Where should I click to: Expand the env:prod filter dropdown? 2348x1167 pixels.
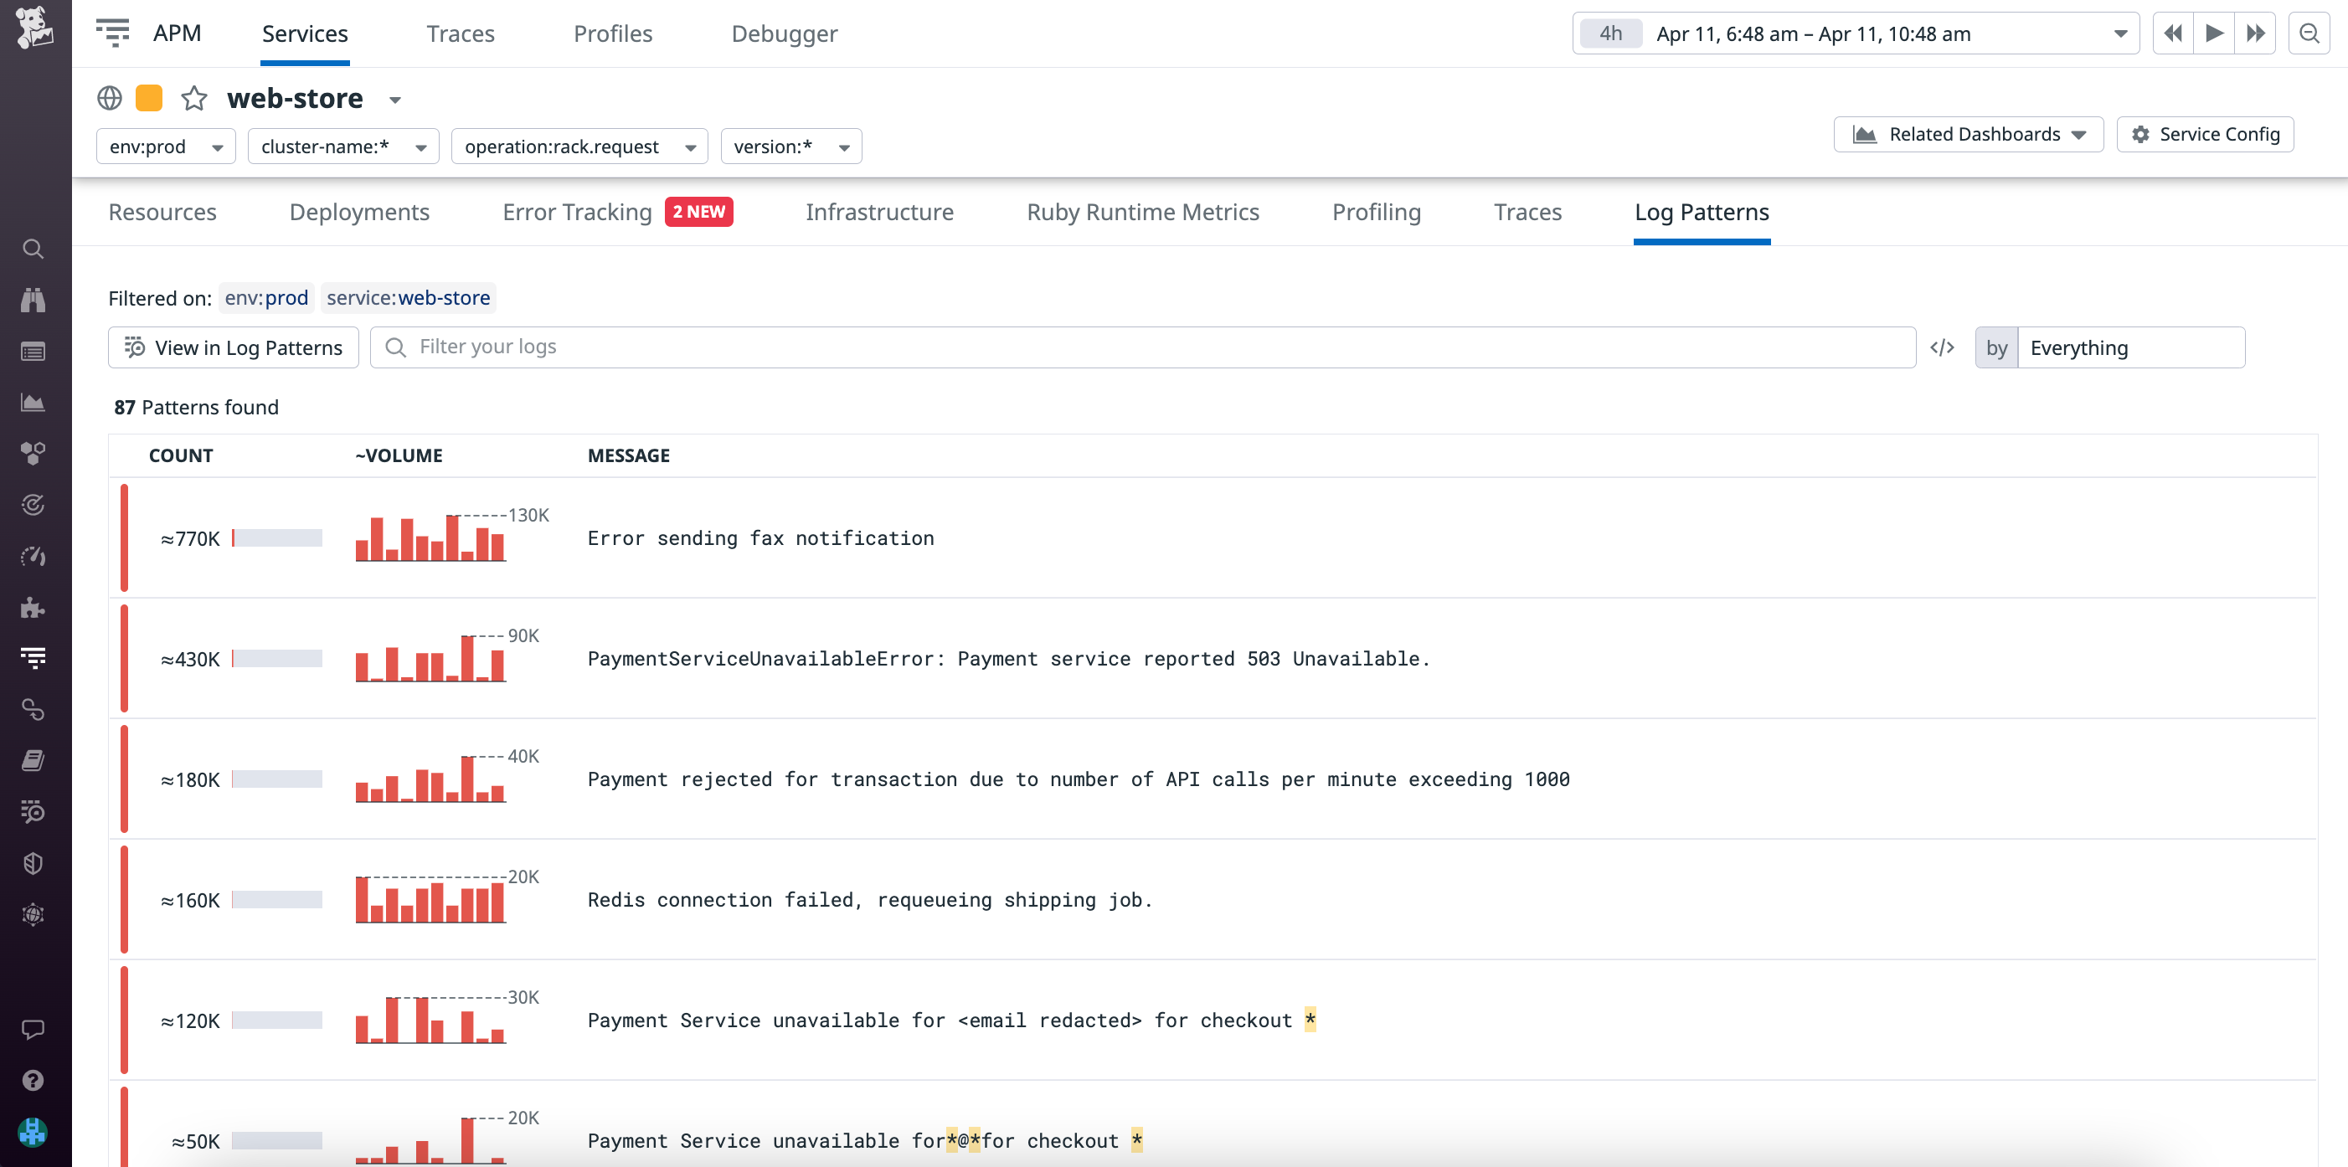217,146
